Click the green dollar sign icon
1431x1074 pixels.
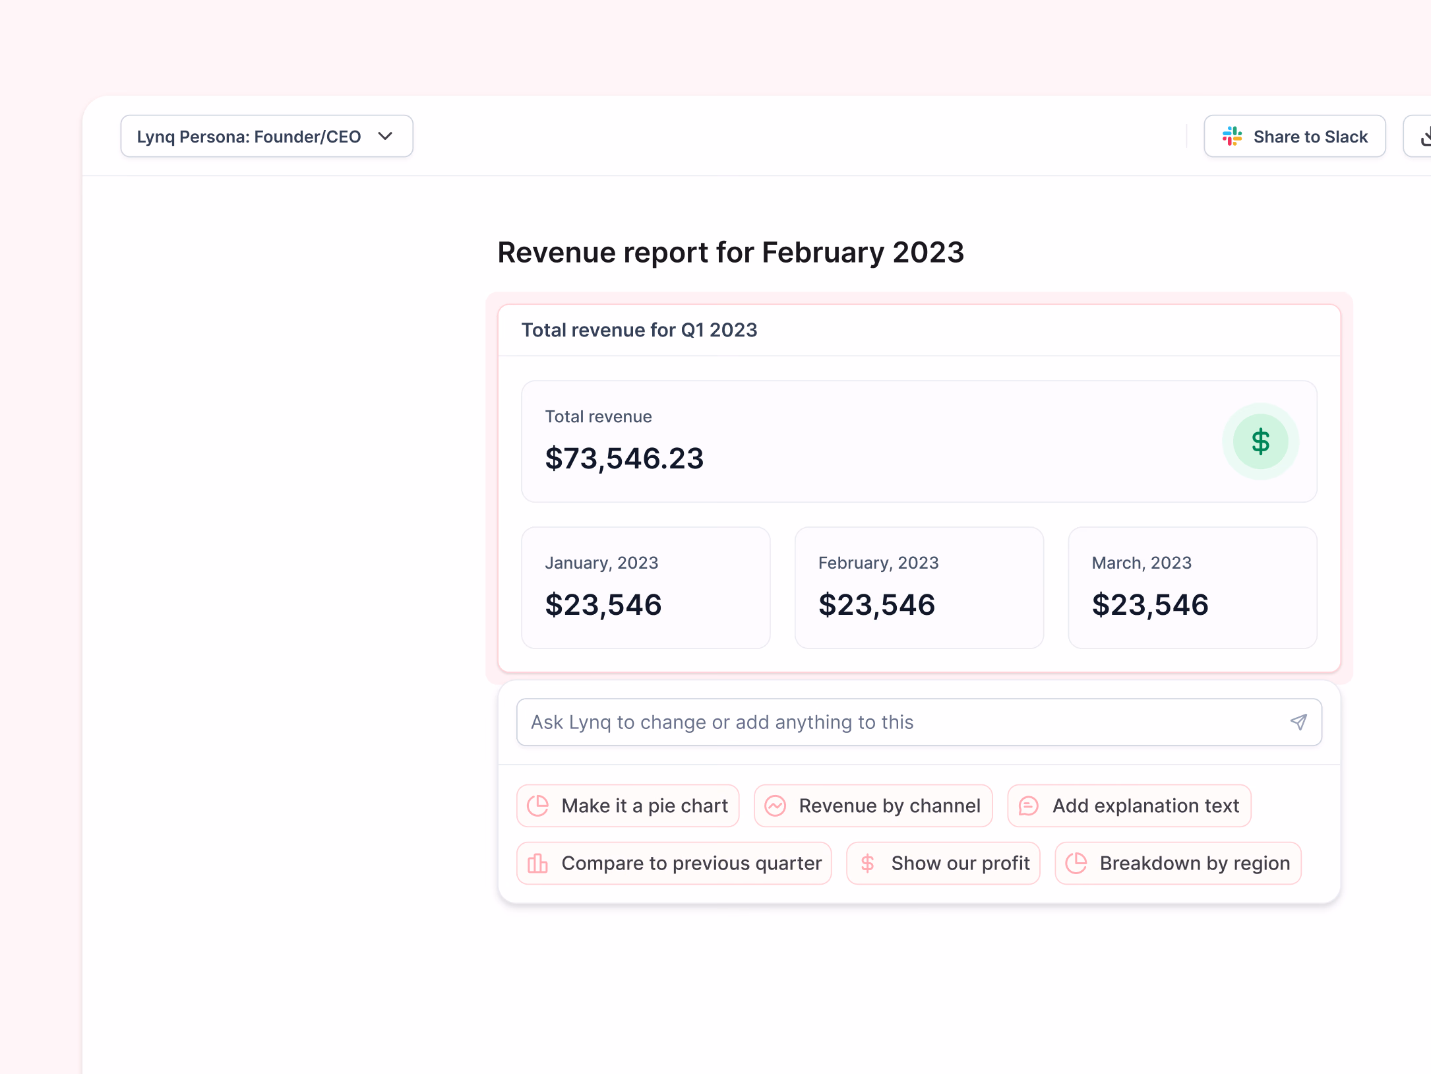coord(1260,441)
